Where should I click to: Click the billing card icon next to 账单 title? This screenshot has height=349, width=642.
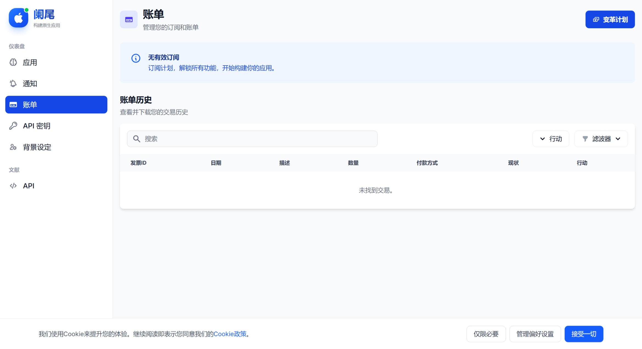(x=128, y=19)
